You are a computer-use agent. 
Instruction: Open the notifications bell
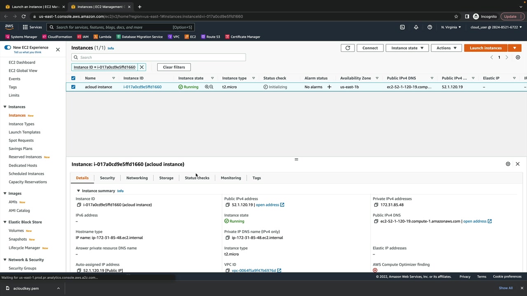416,27
